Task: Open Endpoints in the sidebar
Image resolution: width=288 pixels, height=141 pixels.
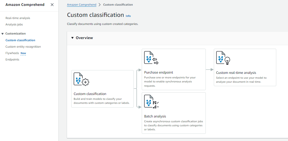Action: (12, 59)
